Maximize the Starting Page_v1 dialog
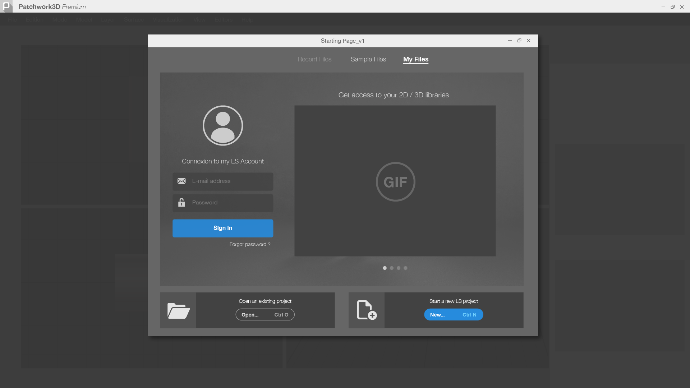The height and width of the screenshot is (388, 690). tap(519, 41)
